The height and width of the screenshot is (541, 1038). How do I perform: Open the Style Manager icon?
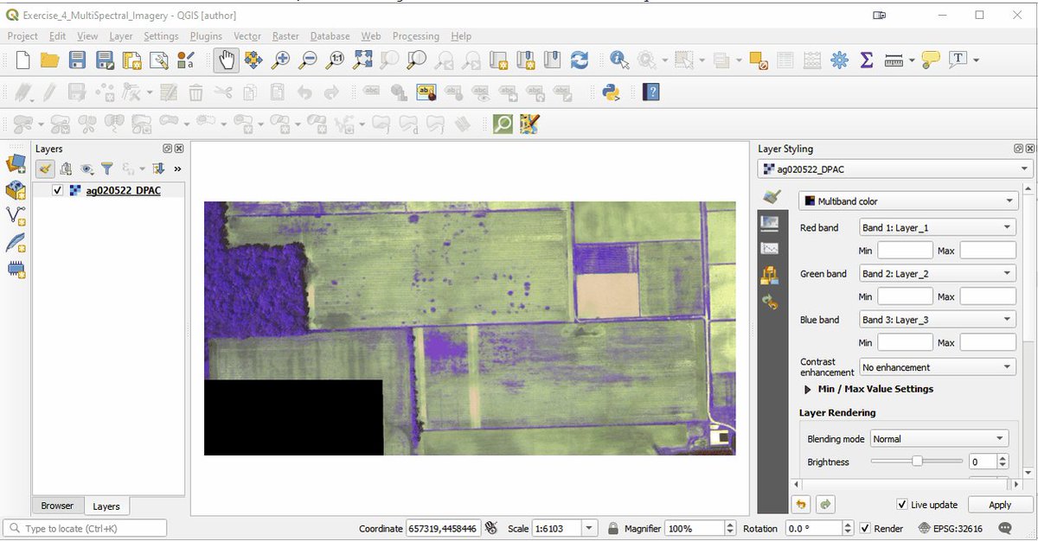click(x=186, y=60)
